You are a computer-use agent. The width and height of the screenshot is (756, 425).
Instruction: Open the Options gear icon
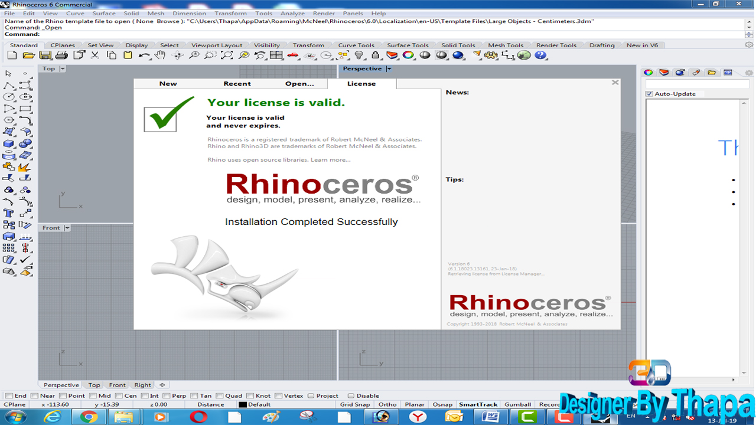491,55
